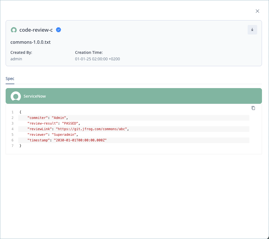Click the commons-1.0.0.txt file name

click(30, 42)
